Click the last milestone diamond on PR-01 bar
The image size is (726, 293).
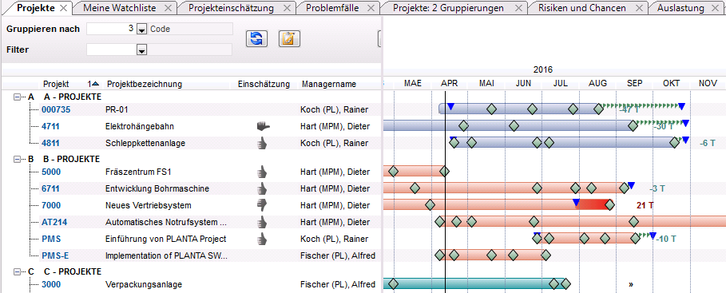click(599, 109)
